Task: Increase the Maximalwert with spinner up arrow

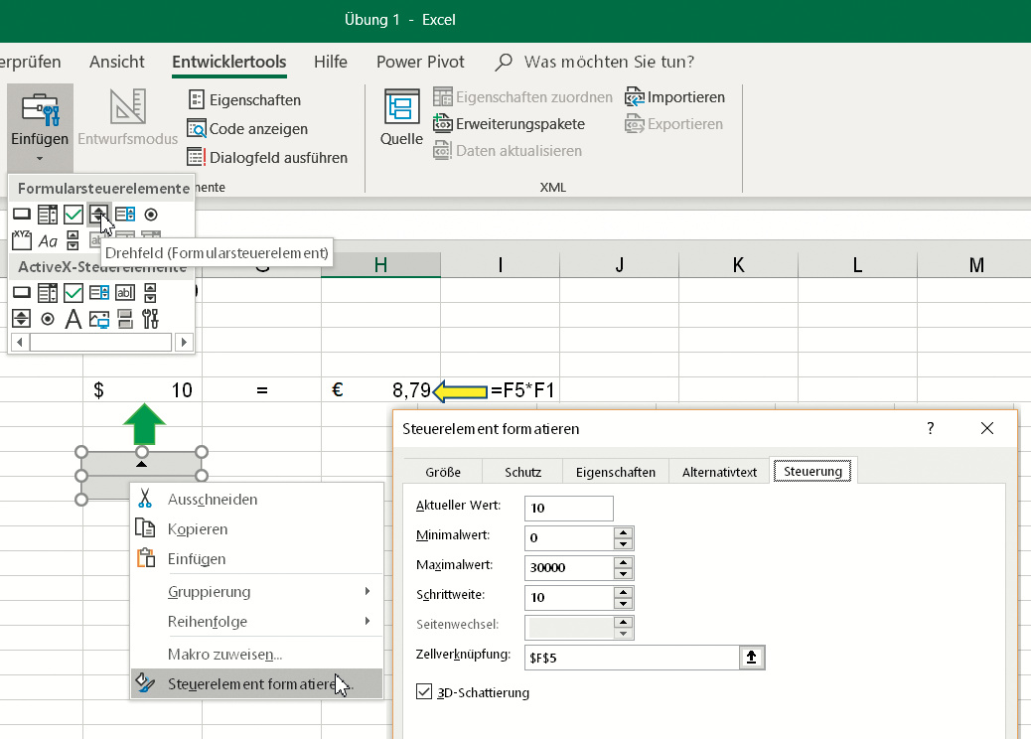Action: pyautogui.click(x=623, y=562)
